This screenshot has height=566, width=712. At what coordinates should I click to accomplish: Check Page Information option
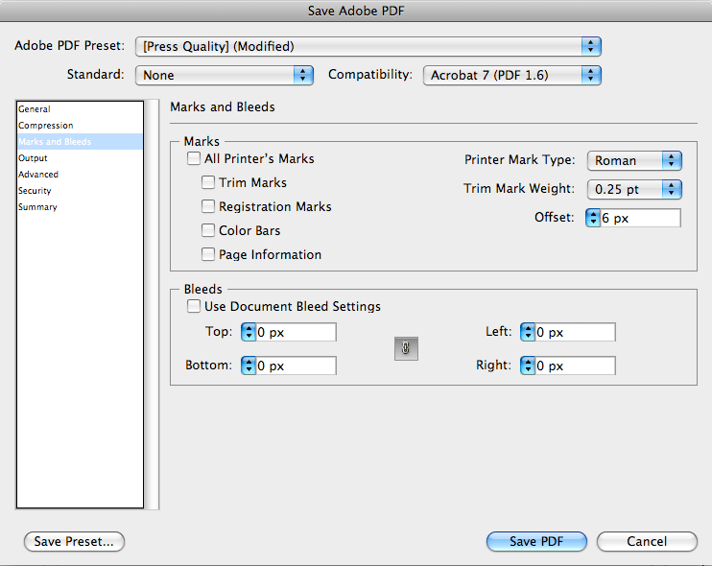[208, 254]
